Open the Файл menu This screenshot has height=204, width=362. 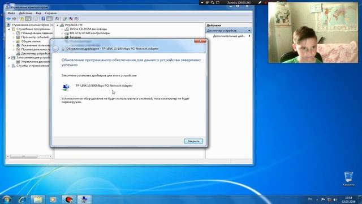click(x=11, y=13)
